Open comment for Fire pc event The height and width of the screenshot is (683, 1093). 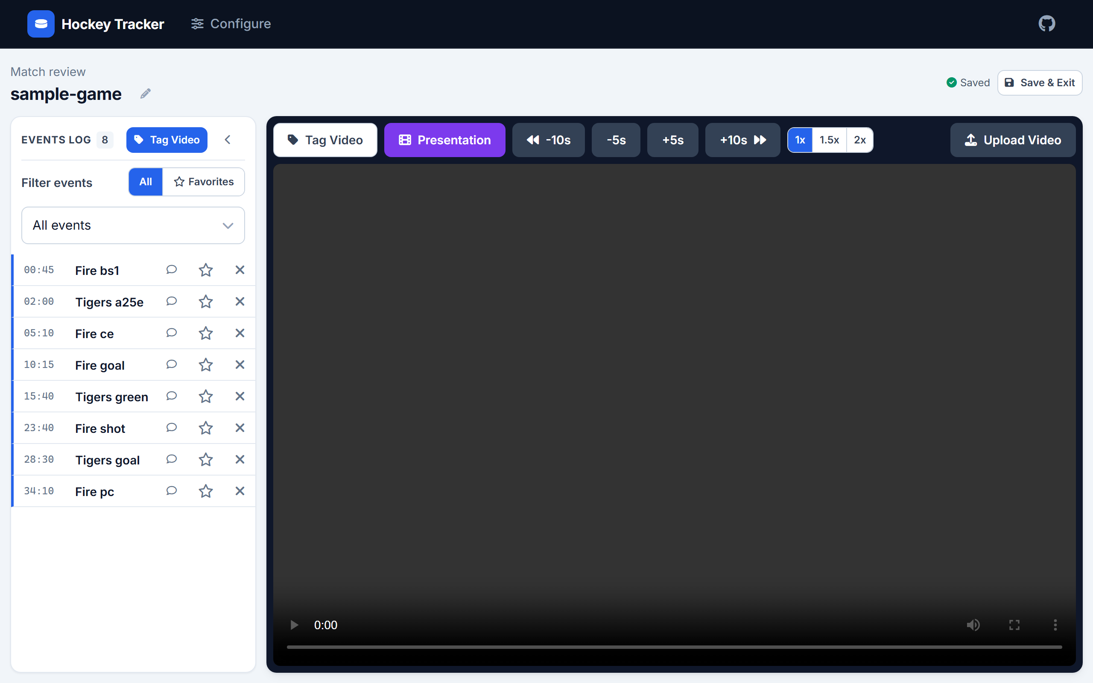[x=171, y=491]
